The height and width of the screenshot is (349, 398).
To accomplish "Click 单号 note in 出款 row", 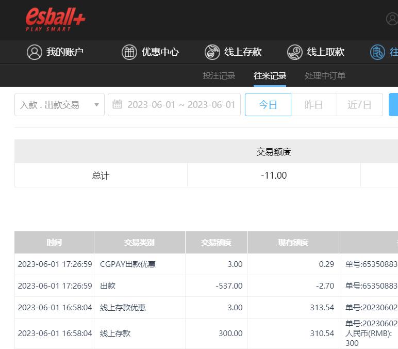I will (x=372, y=286).
